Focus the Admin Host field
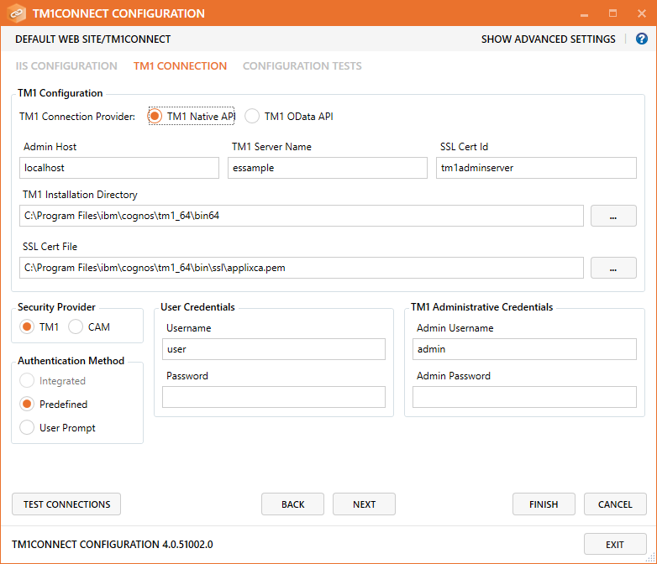 coord(119,168)
